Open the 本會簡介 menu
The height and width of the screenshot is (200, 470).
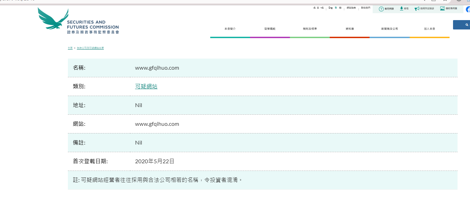230,29
